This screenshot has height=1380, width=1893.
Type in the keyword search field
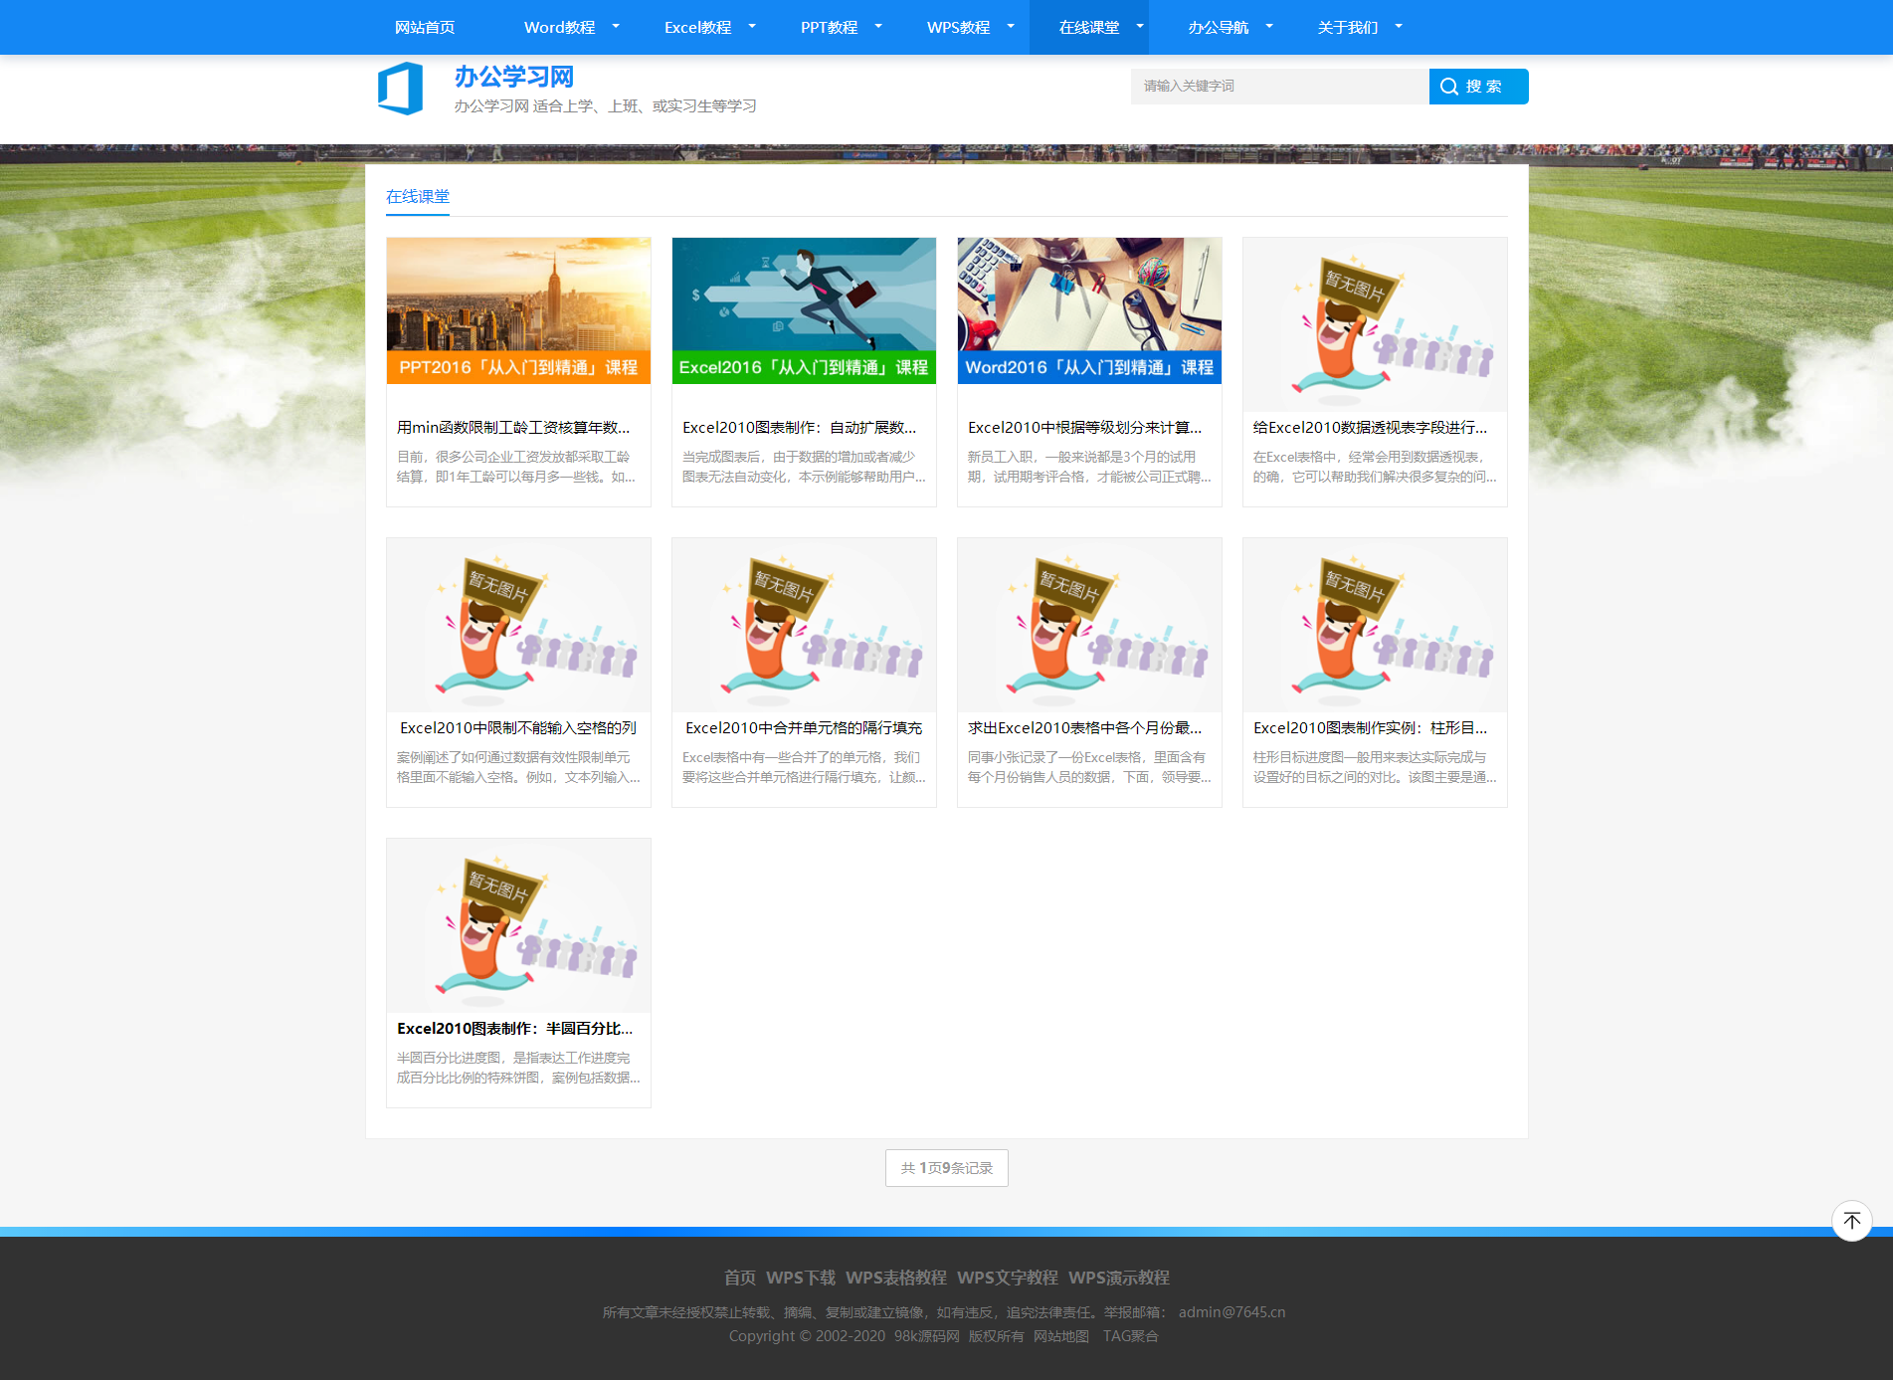(1278, 87)
